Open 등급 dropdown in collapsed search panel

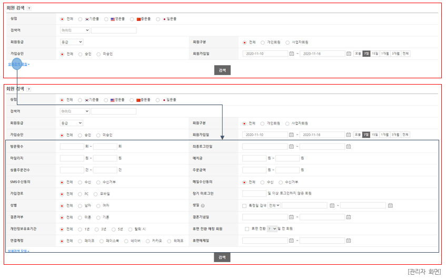[x=72, y=42]
